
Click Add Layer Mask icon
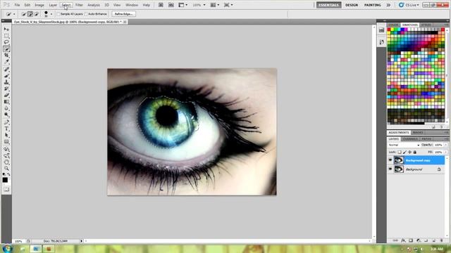pos(411,240)
